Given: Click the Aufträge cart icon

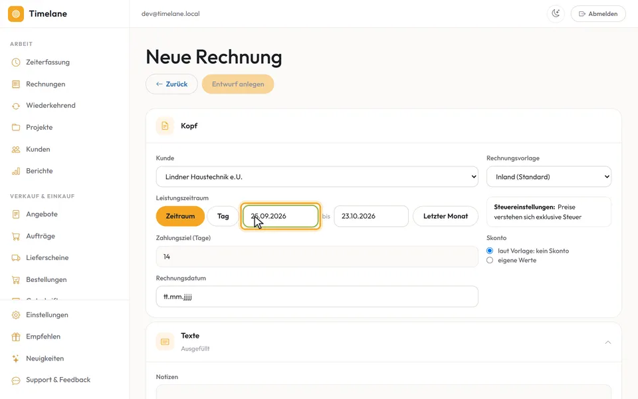Looking at the screenshot, I should click(16, 236).
